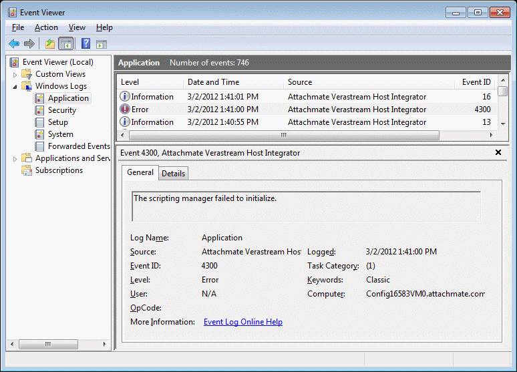Toggle the Show/Hide Action Pane icon
The height and width of the screenshot is (372, 517).
pyautogui.click(x=102, y=44)
